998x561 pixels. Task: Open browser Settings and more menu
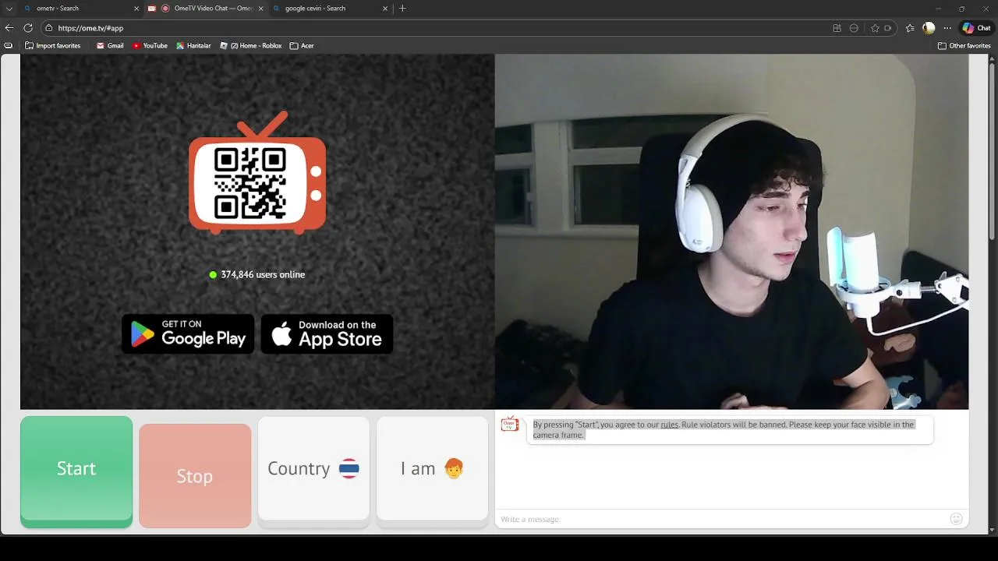point(947,28)
